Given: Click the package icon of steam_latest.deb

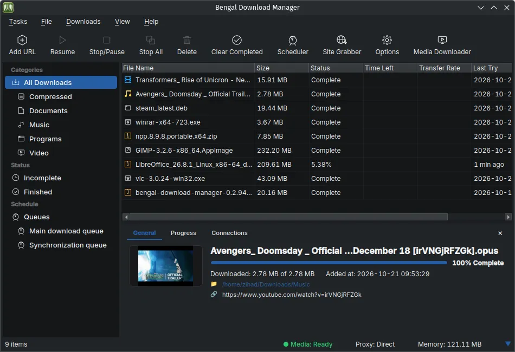Looking at the screenshot, I should [x=128, y=108].
